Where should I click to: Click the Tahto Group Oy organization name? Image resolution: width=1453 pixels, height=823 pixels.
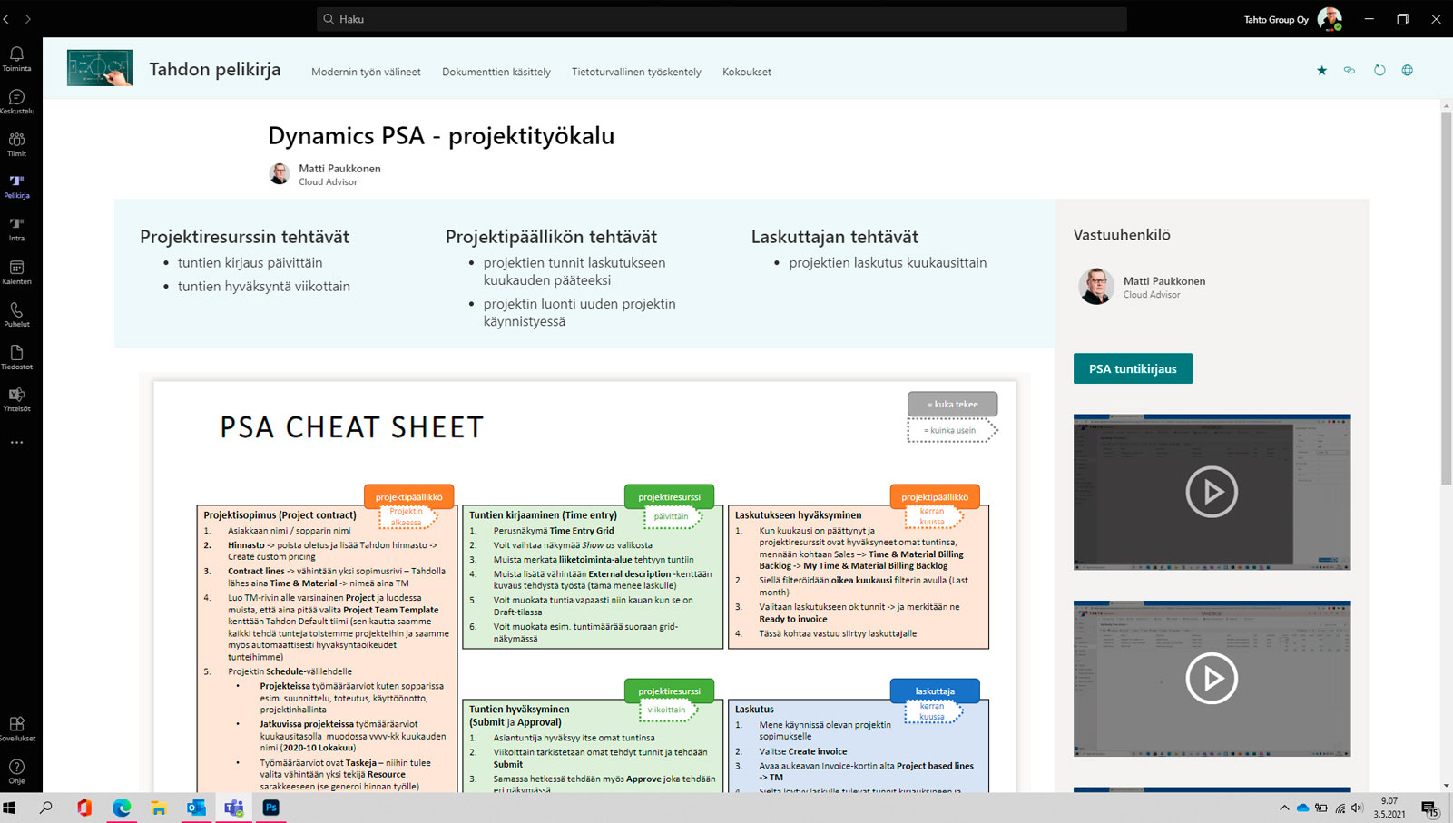(1276, 19)
